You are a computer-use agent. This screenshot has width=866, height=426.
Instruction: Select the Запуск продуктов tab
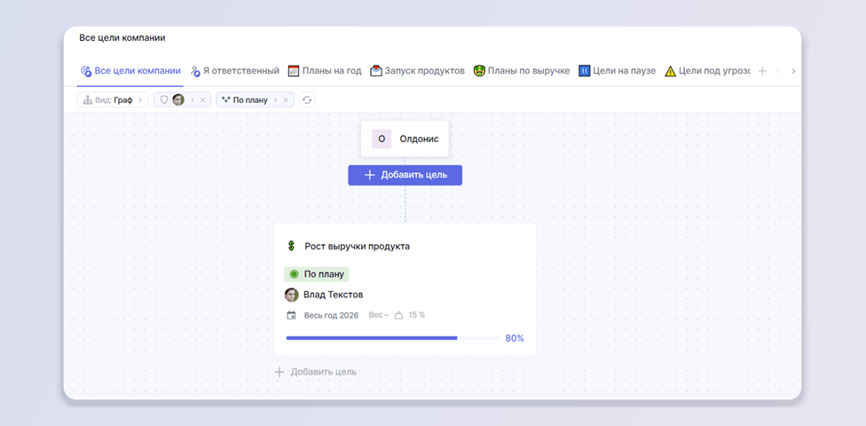tap(418, 71)
